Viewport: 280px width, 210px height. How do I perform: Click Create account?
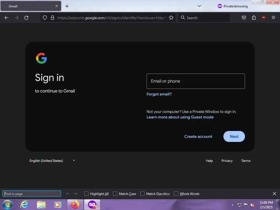point(198,136)
